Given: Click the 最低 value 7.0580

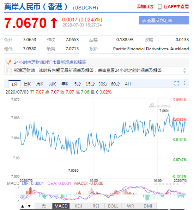Looking at the screenshot, I should tap(30, 49).
